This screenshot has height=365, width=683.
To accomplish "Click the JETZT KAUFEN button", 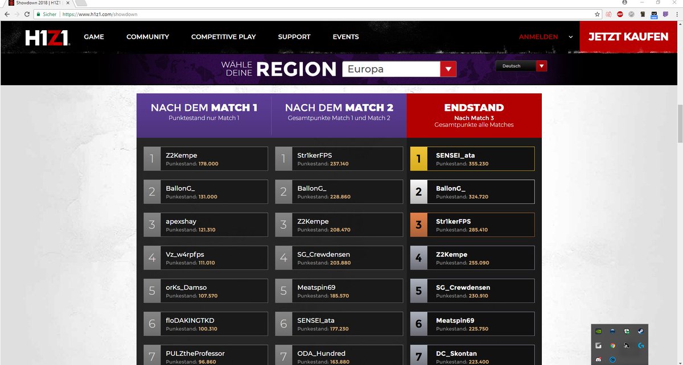I will point(628,37).
